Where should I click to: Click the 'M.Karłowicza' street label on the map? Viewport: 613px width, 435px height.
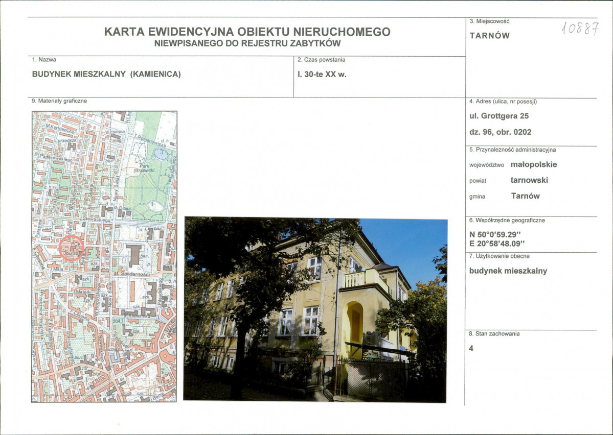tap(59, 128)
